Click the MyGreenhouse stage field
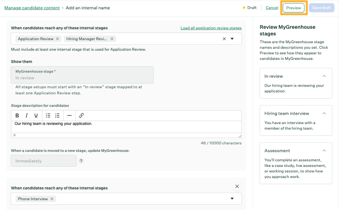This screenshot has width=339, height=210. 82,75
